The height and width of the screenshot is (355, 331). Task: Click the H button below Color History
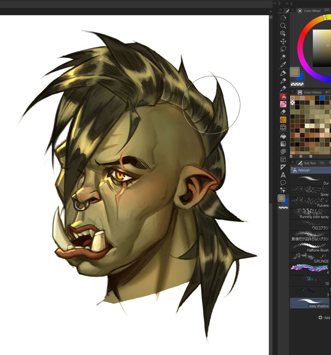coord(291,156)
